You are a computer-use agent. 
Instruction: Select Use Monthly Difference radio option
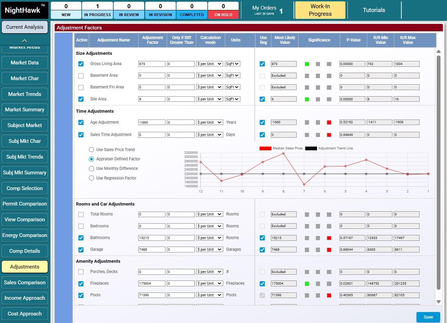click(x=91, y=169)
